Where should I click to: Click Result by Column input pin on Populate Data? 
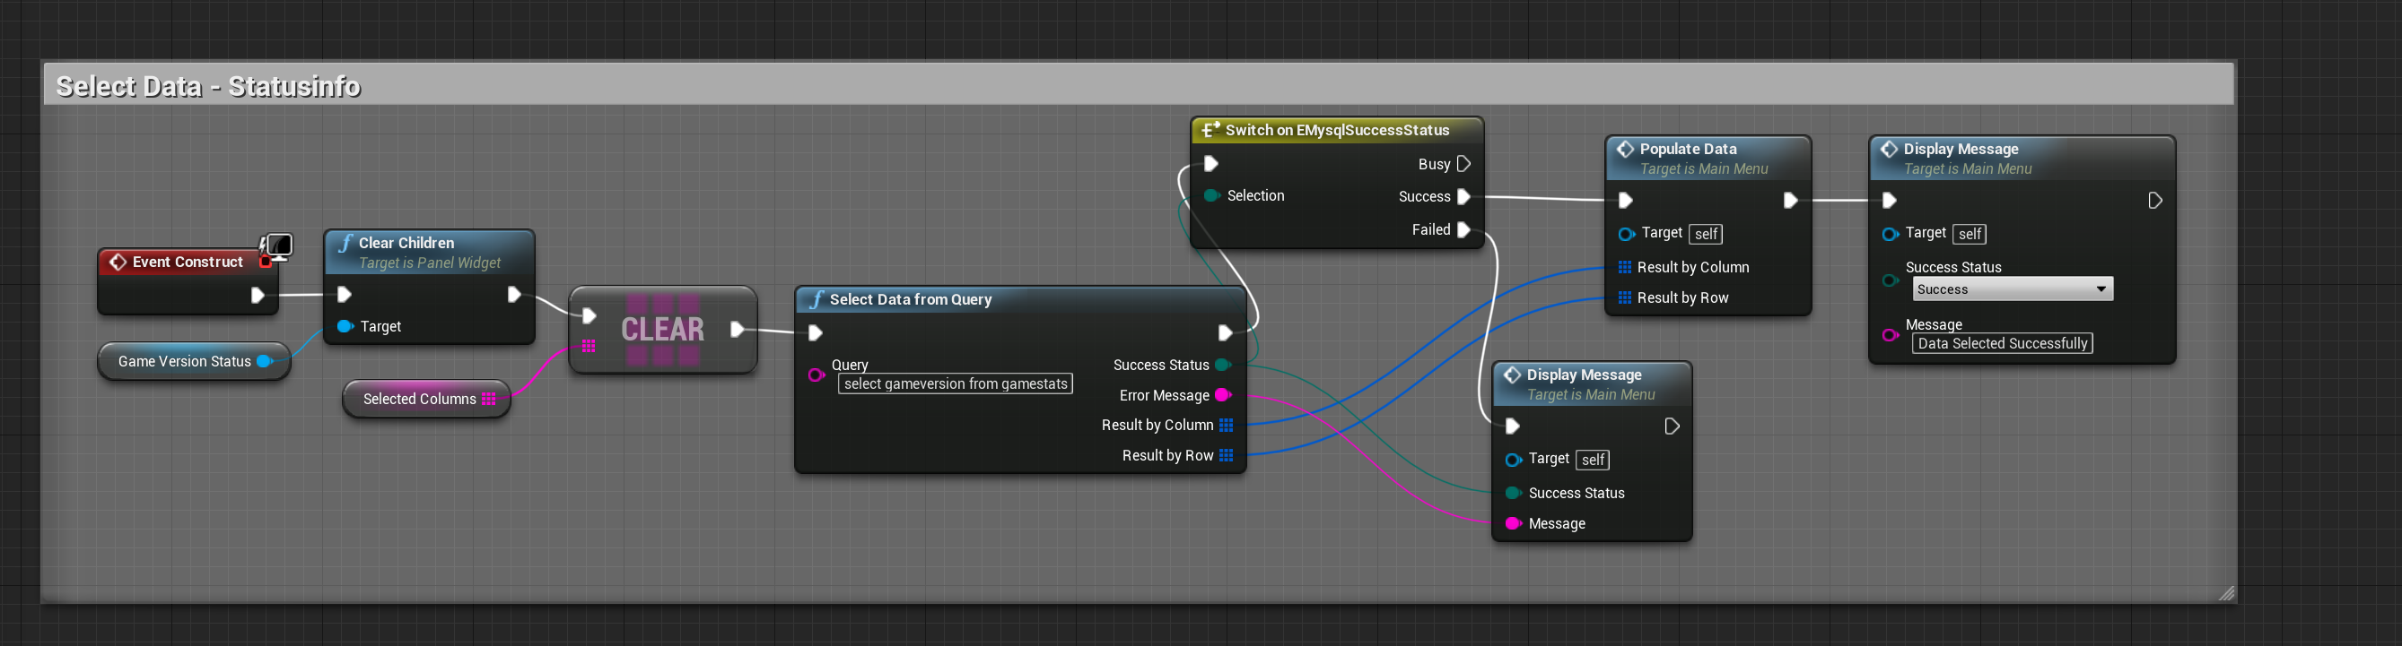click(x=1625, y=267)
